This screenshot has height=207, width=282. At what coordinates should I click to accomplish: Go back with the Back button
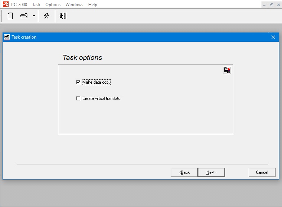pos(184,172)
